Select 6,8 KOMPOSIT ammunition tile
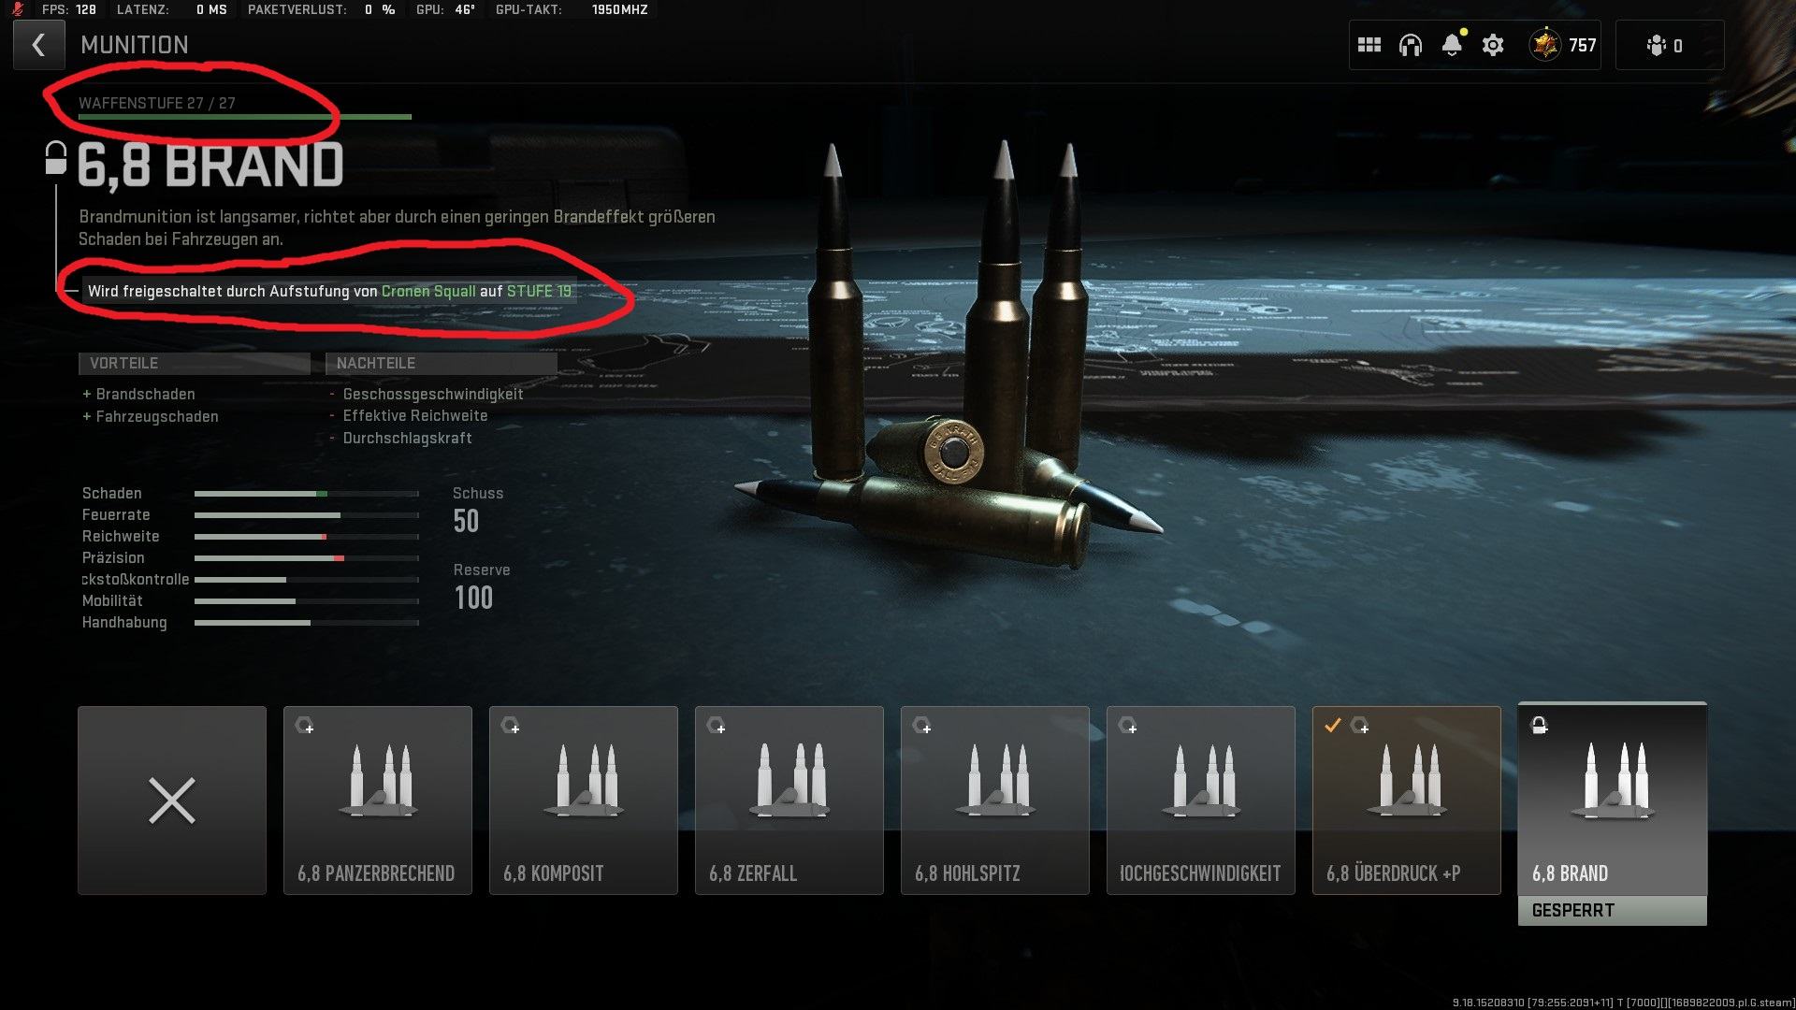This screenshot has width=1796, height=1010. (584, 801)
